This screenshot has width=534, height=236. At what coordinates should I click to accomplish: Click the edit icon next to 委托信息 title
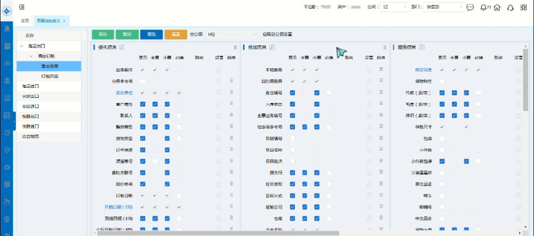click(x=122, y=47)
